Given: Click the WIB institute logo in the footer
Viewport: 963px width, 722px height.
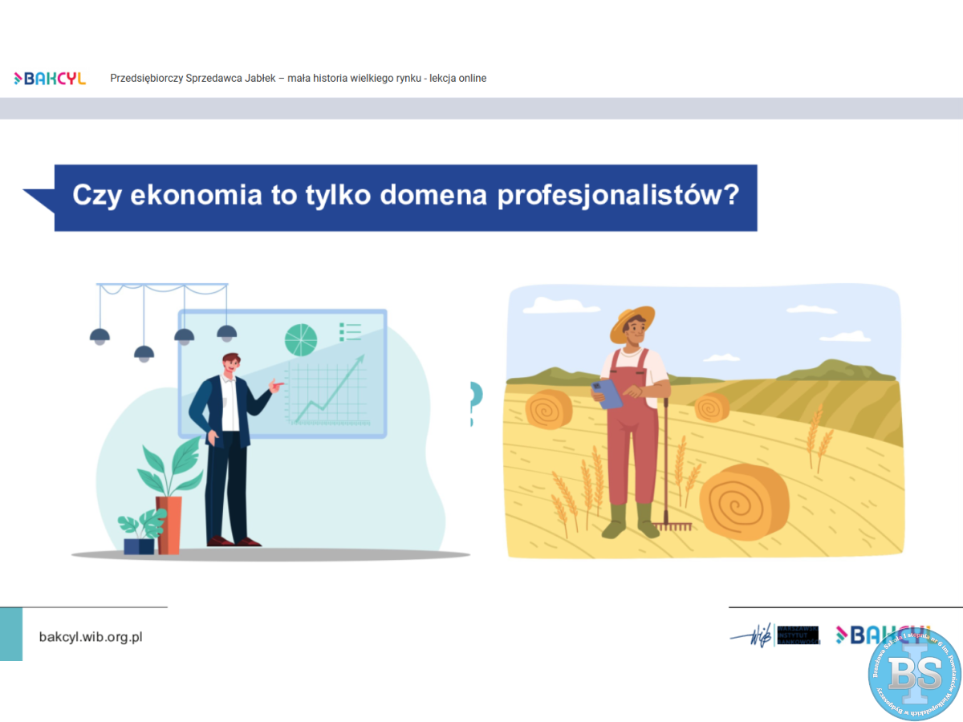Looking at the screenshot, I should (774, 635).
